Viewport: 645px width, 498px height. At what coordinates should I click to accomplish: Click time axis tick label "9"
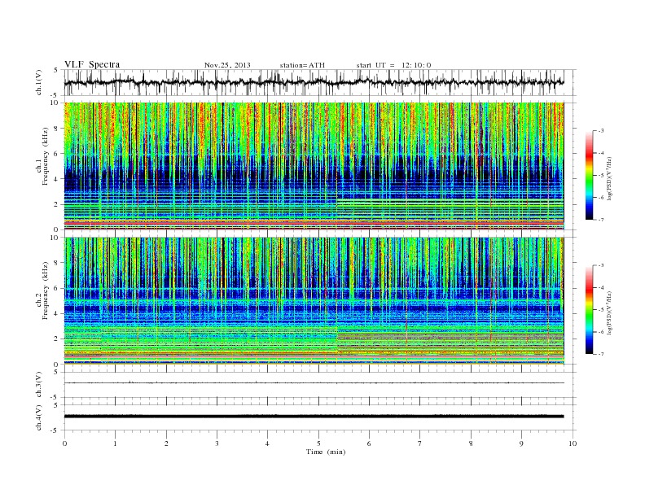(521, 443)
